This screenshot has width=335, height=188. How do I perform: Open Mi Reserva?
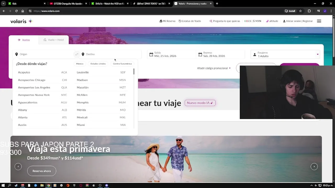167,21
